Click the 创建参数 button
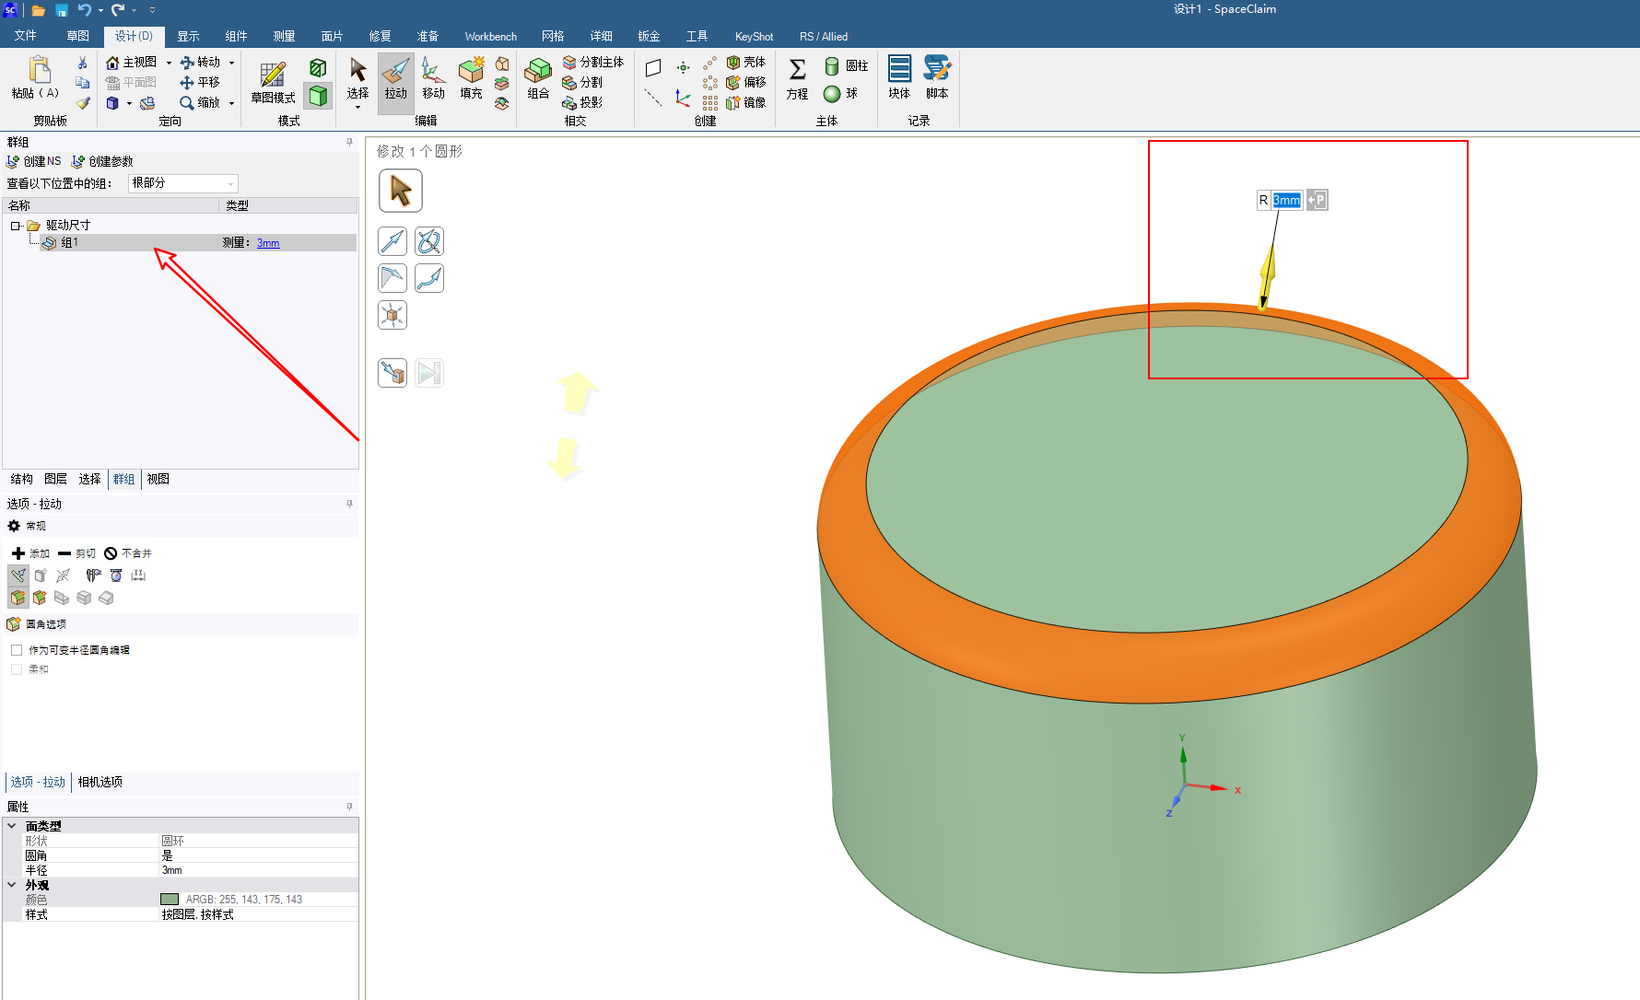This screenshot has height=1000, width=1640. (x=103, y=161)
